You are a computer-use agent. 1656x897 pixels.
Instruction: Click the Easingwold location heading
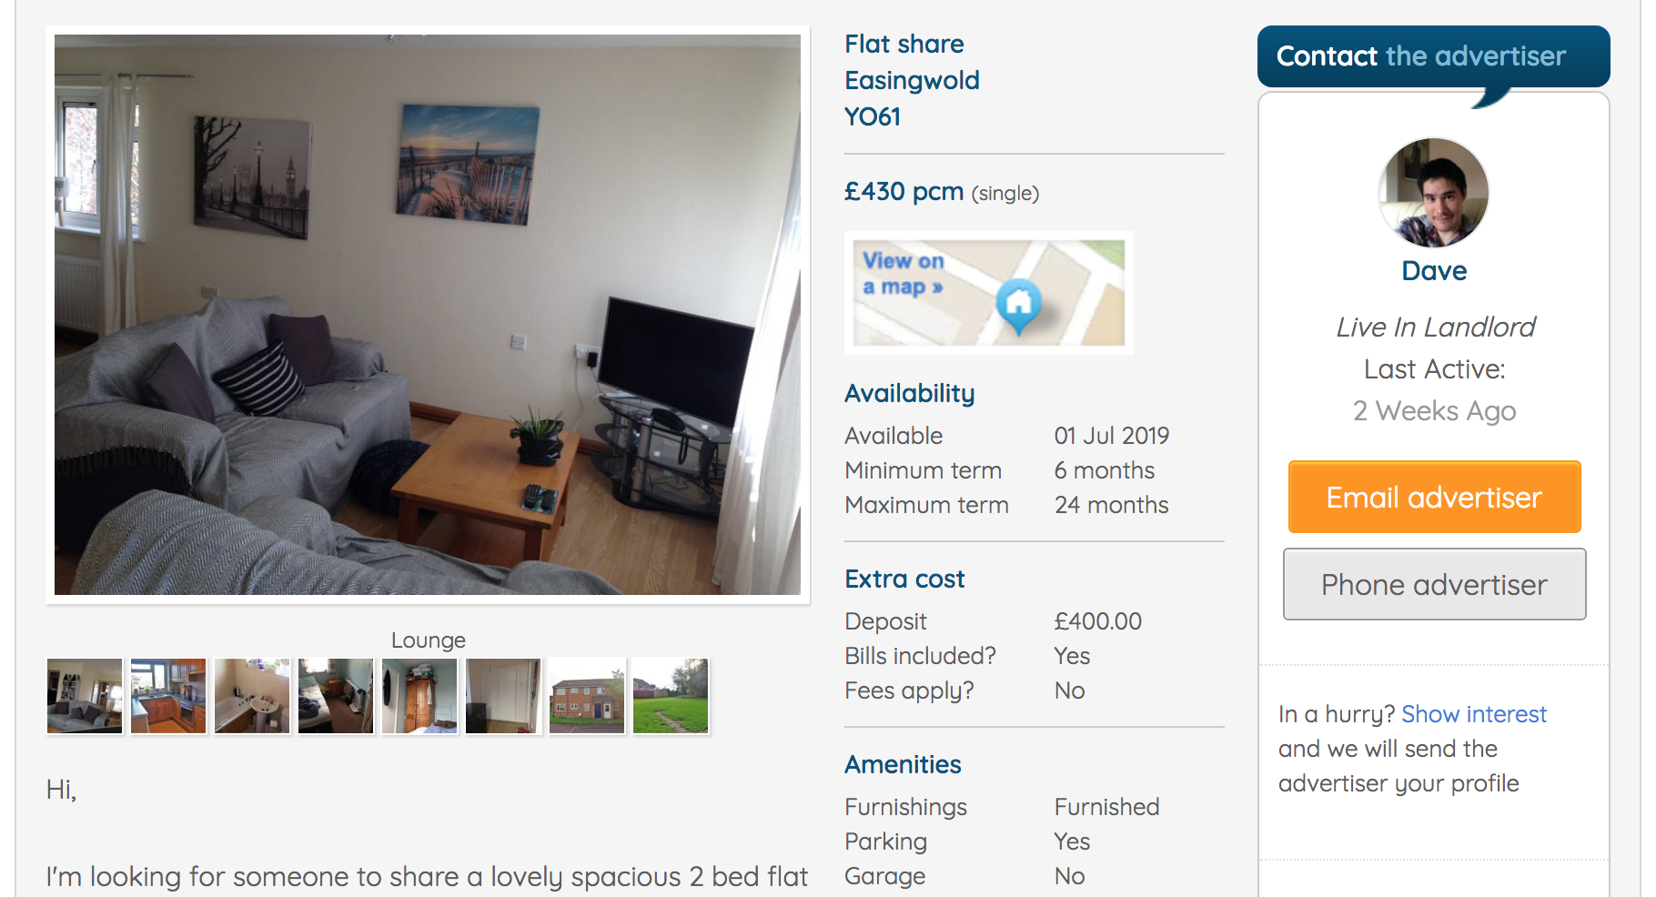912,81
